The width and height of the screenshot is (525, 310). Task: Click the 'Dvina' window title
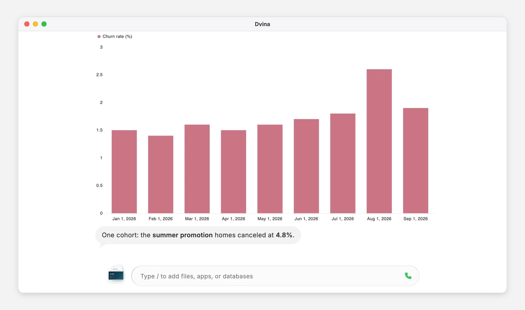pyautogui.click(x=262, y=24)
